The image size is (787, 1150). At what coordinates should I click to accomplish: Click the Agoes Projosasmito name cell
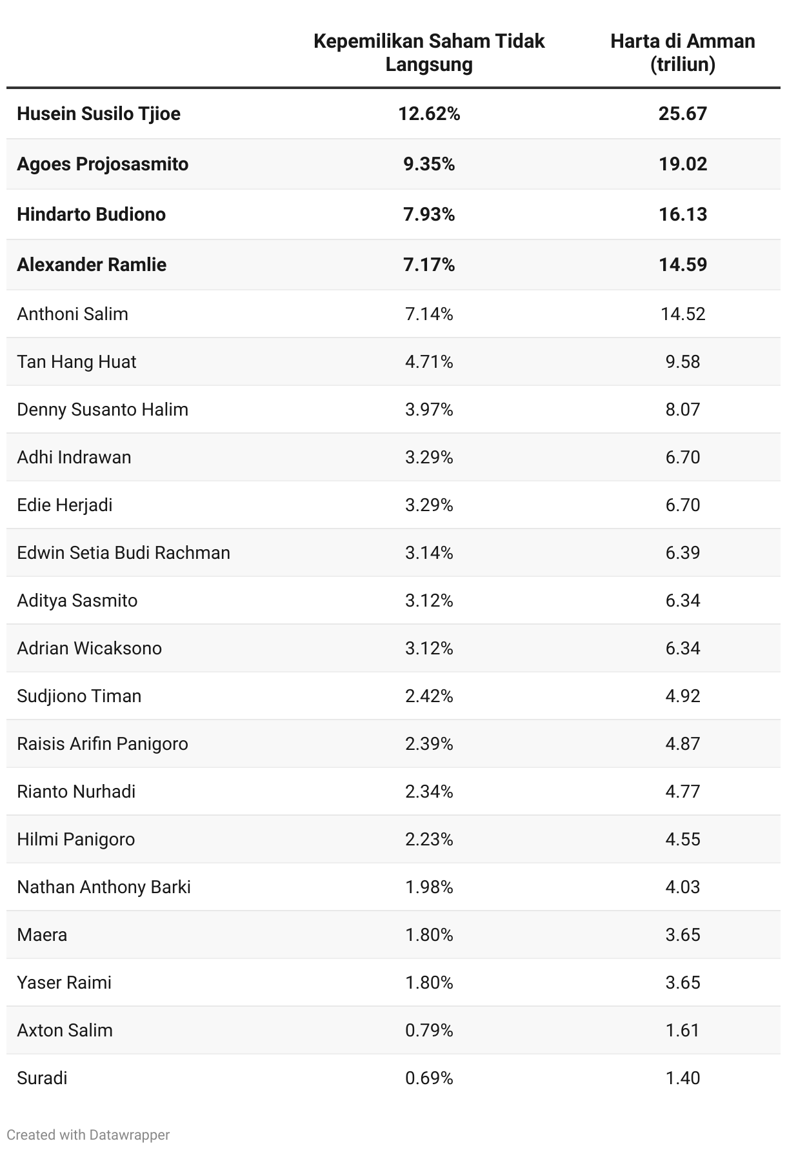pyautogui.click(x=103, y=164)
